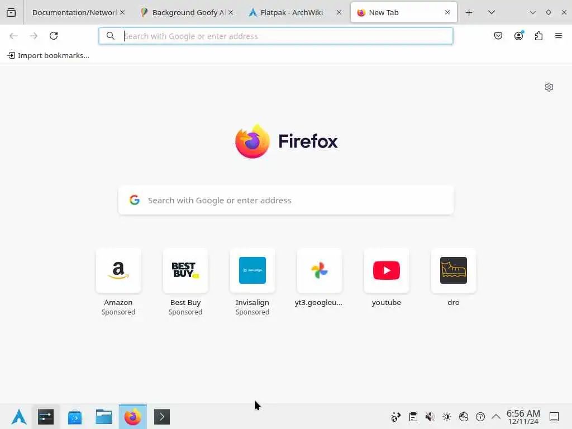Open updates tray icon beside clock

(x=480, y=417)
